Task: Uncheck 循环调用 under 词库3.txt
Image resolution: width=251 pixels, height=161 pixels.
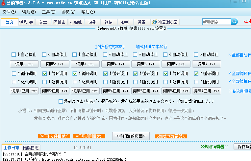Action: coord(75,73)
